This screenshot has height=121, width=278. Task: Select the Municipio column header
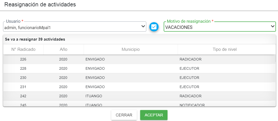pyautogui.click(x=130, y=49)
